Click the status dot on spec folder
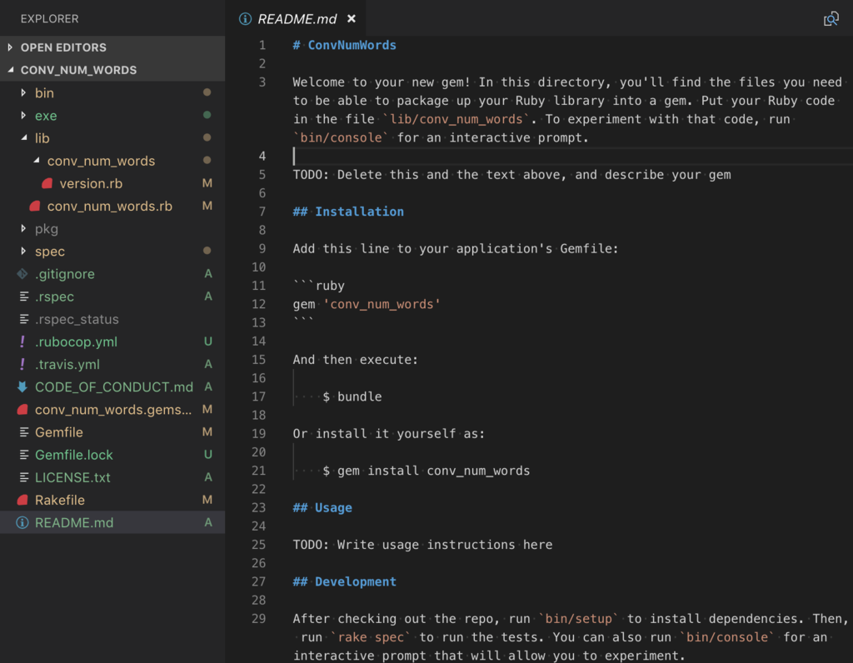The image size is (853, 663). point(207,251)
